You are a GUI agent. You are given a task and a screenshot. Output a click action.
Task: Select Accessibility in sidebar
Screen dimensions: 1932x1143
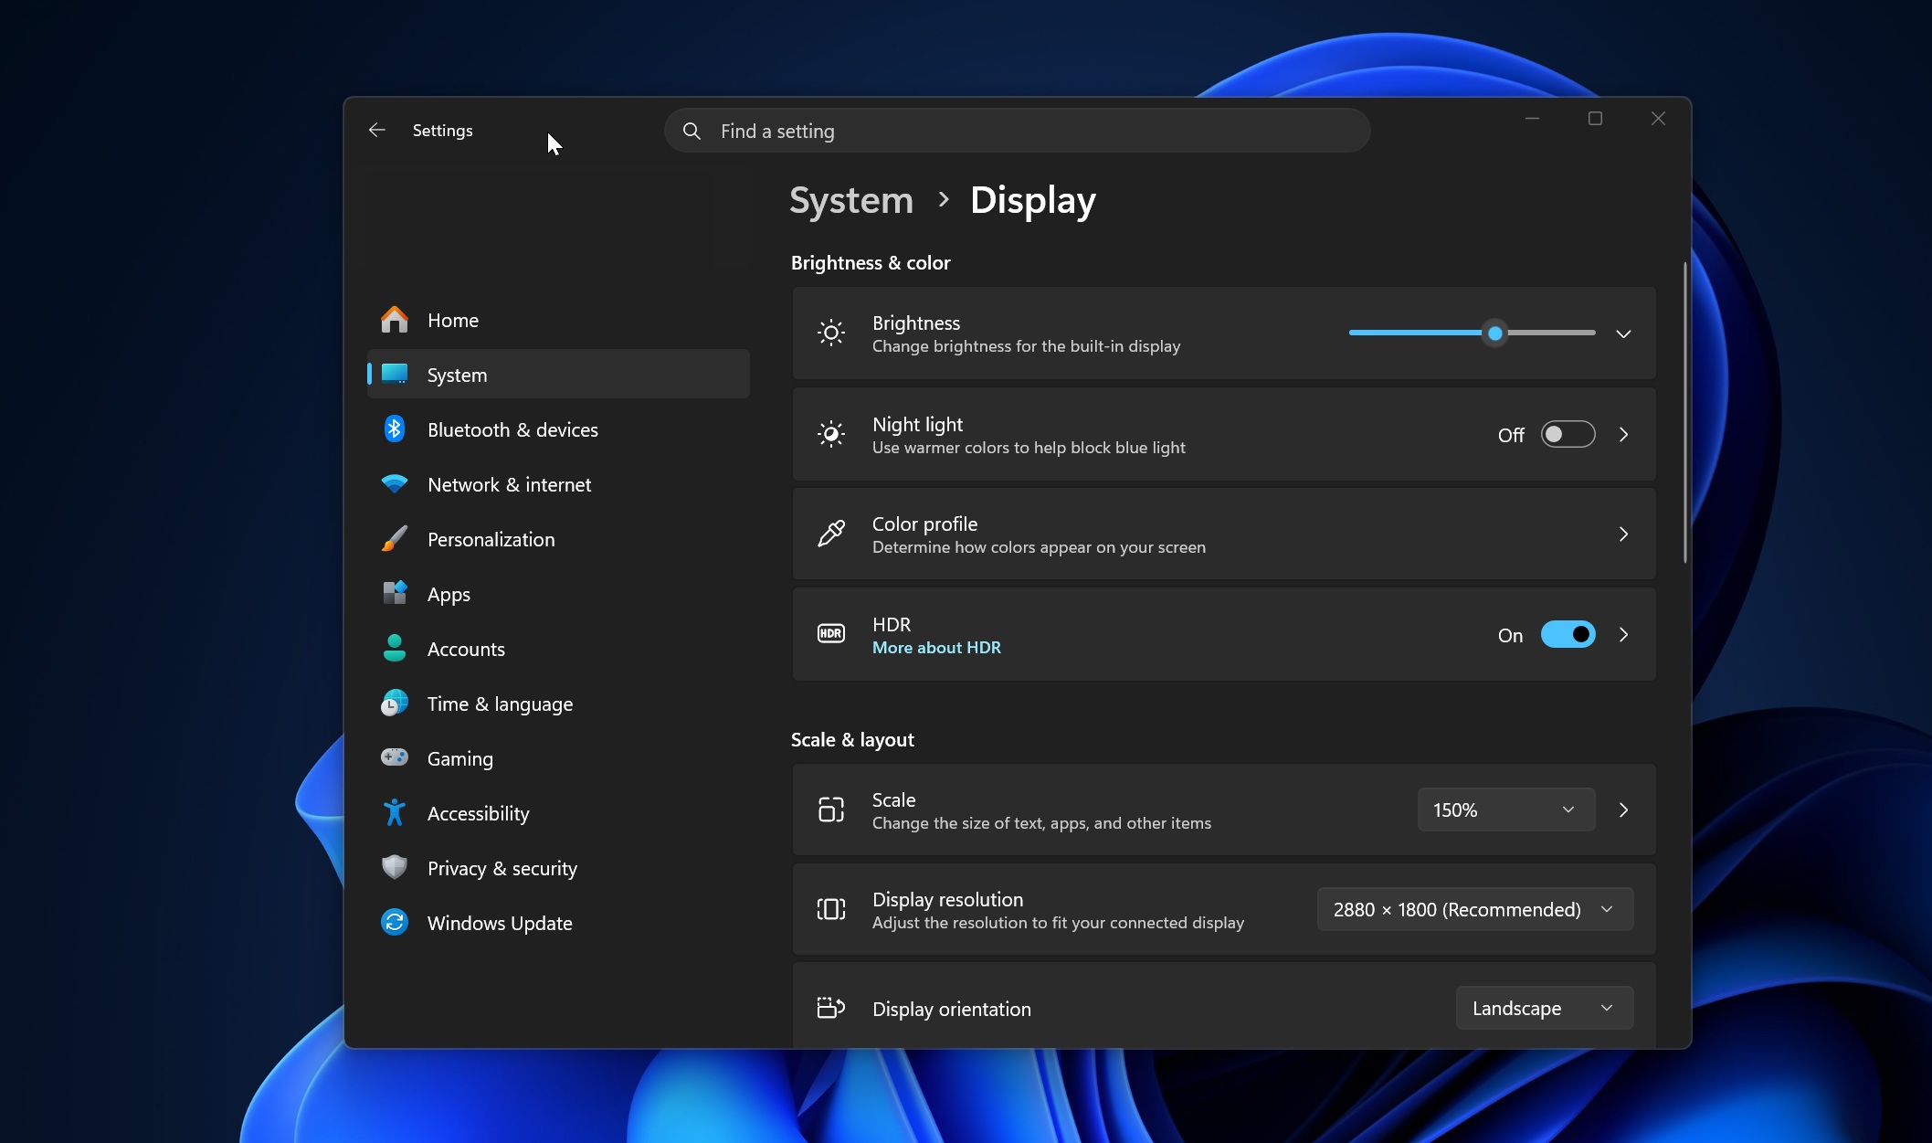[558, 813]
